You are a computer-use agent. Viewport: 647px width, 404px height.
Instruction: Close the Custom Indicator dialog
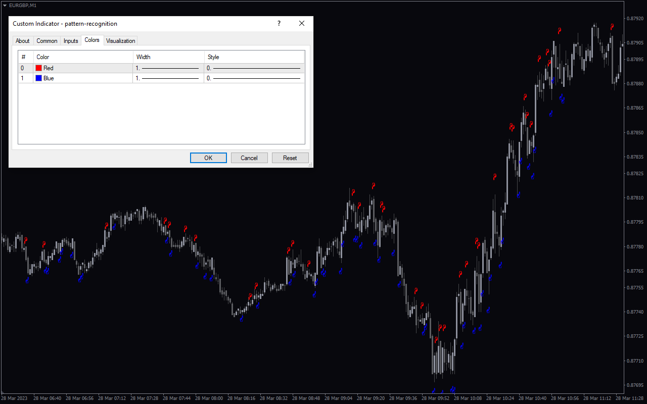tap(302, 23)
